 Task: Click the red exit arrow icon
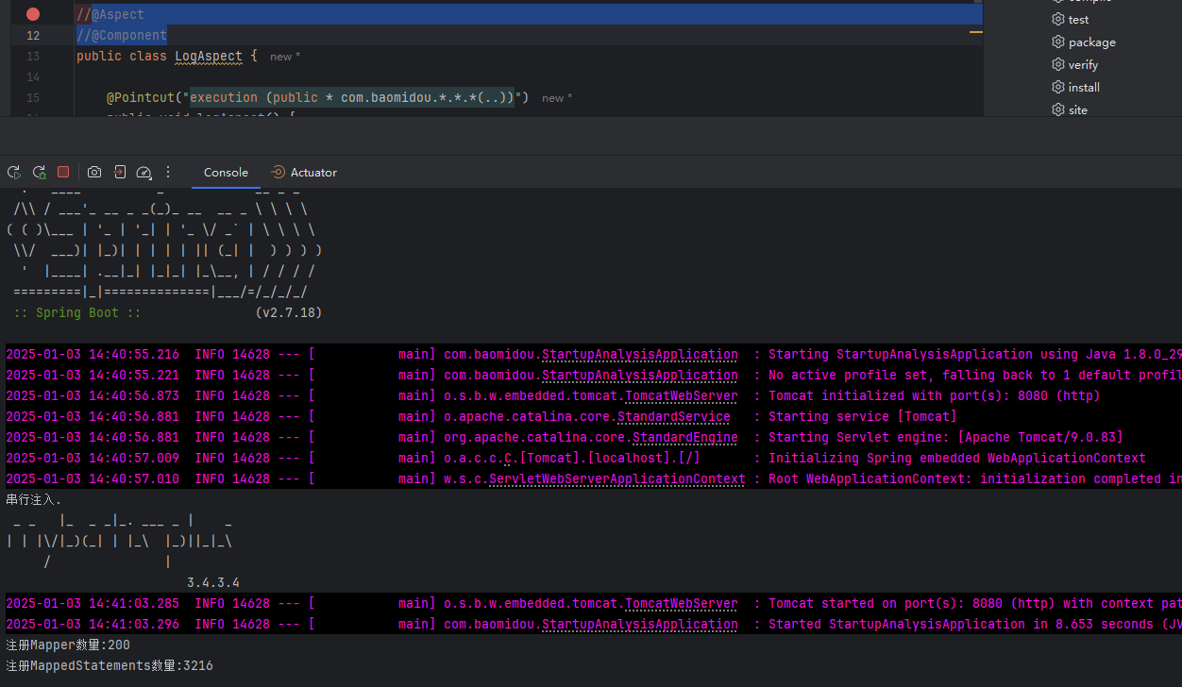click(119, 173)
